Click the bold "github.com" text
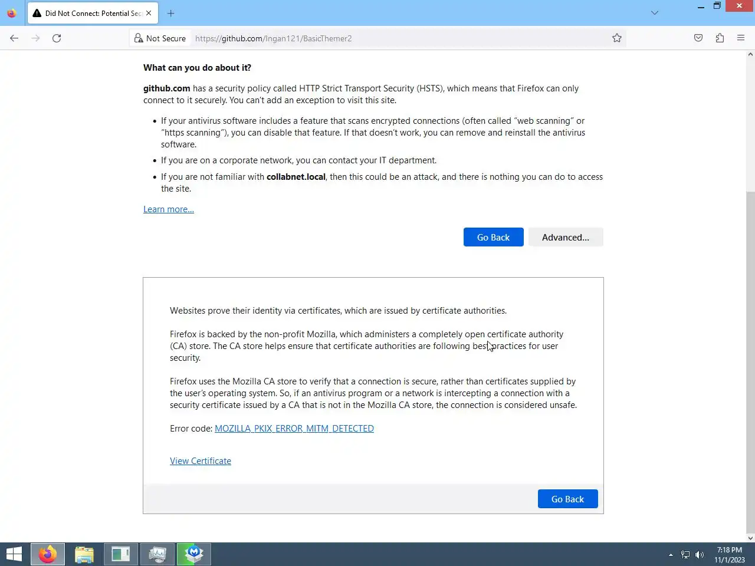This screenshot has width=755, height=566. pos(167,88)
